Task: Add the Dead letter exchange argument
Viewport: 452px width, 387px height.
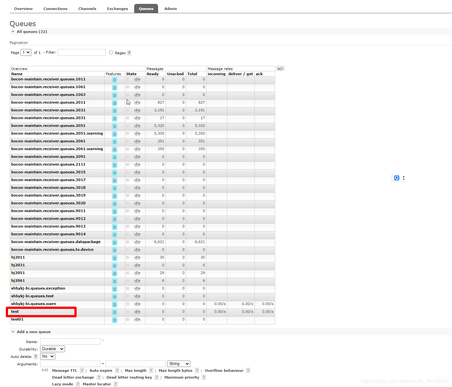Action: pyautogui.click(x=73, y=377)
